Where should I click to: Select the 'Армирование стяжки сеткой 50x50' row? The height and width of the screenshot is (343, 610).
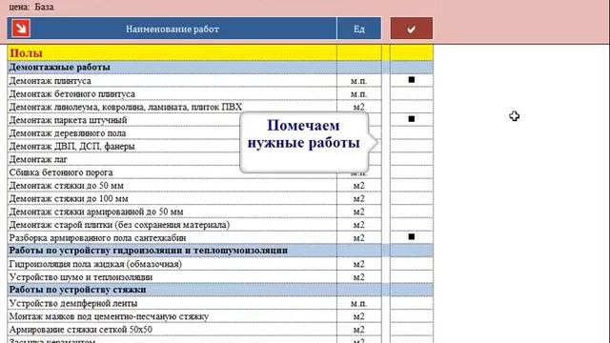coord(80,330)
